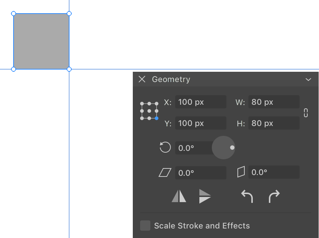Rotate object clockwise with right arrow
The image size is (319, 238).
(x=274, y=196)
